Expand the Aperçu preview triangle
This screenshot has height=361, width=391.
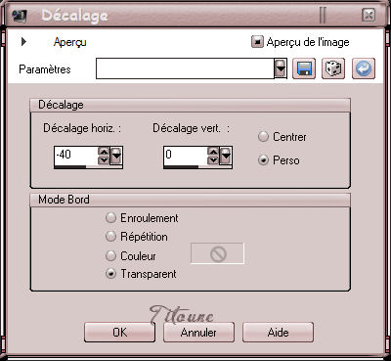coord(23,42)
